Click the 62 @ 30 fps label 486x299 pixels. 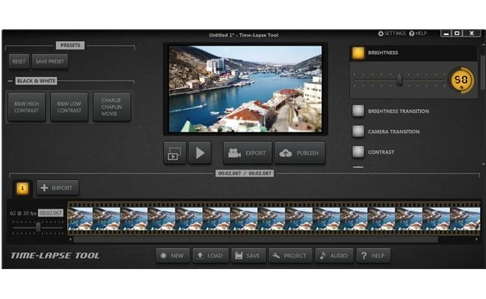pos(23,213)
